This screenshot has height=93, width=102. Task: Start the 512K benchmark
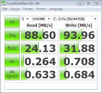[x=12, y=48]
